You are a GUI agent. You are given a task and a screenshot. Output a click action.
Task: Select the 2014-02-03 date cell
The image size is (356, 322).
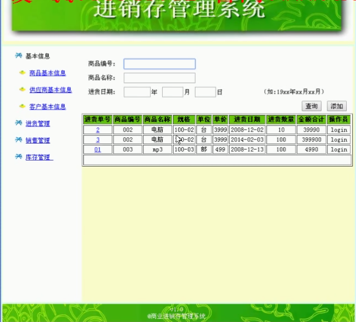247,140
